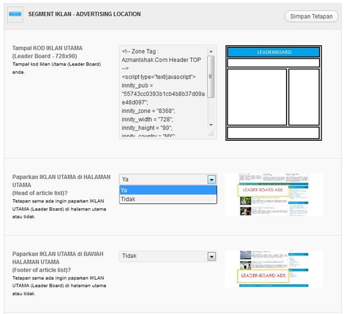
Task: Open the Halaman Utama 'Ya' dropdown
Action: click(168, 180)
